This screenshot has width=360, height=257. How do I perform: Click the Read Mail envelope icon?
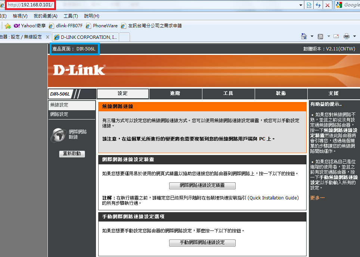pos(336,36)
